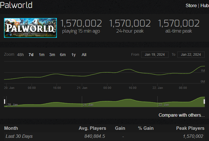The height and width of the screenshot is (141, 209).
Task: Set chart zoom to 6m
Action: [x=63, y=55]
